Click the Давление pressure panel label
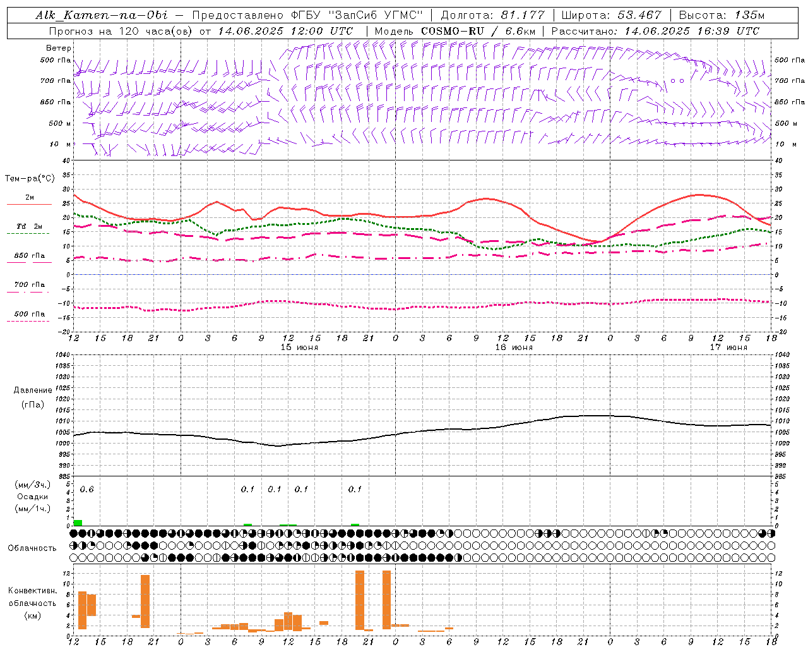 point(33,390)
